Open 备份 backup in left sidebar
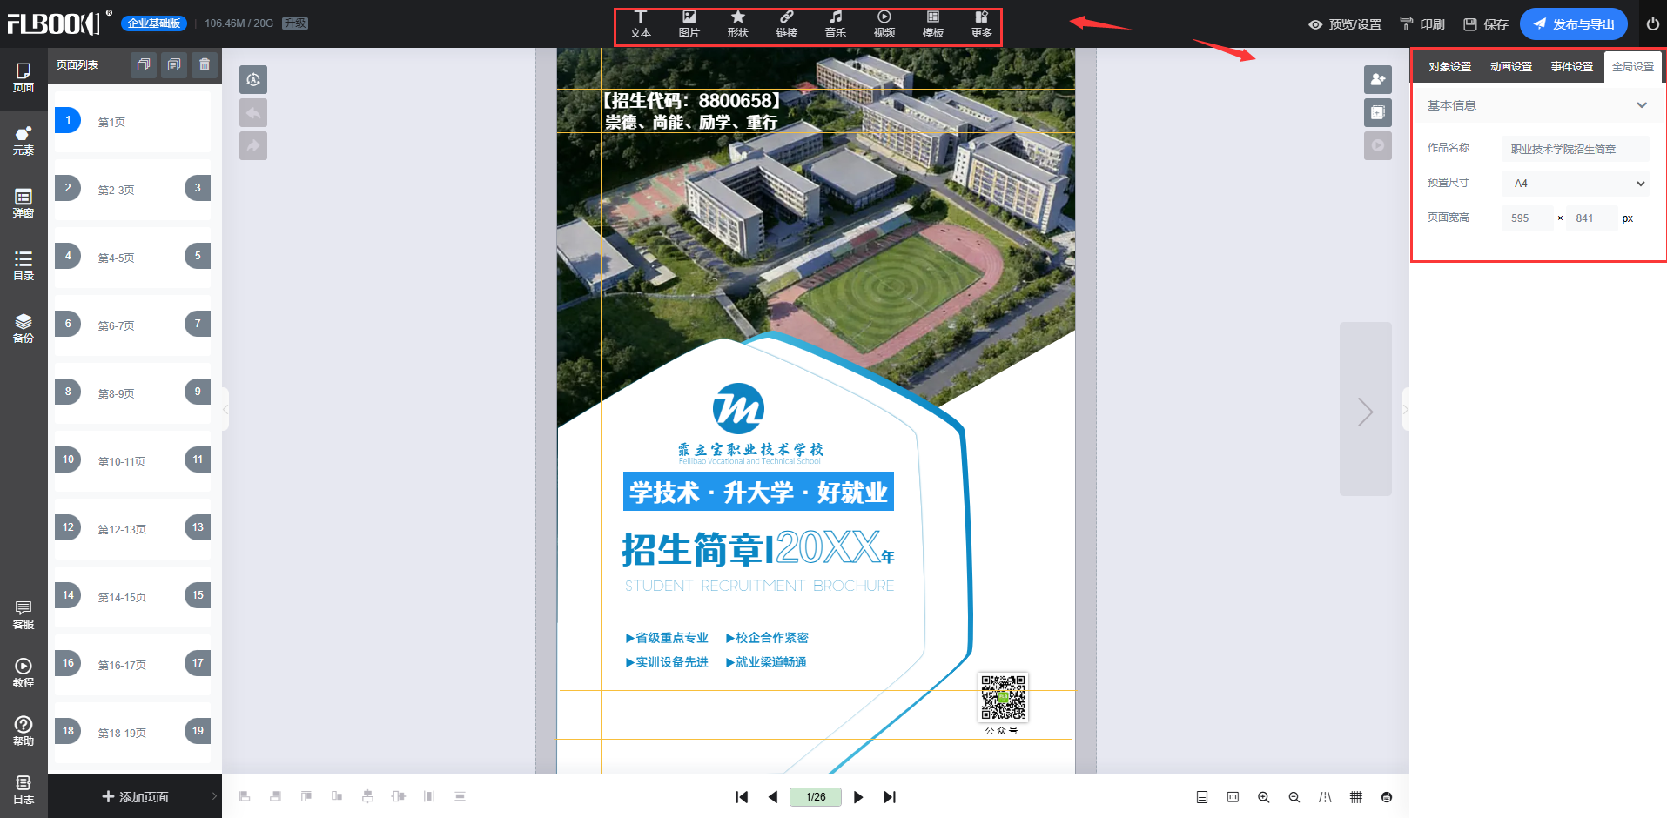The image size is (1667, 818). (x=24, y=328)
